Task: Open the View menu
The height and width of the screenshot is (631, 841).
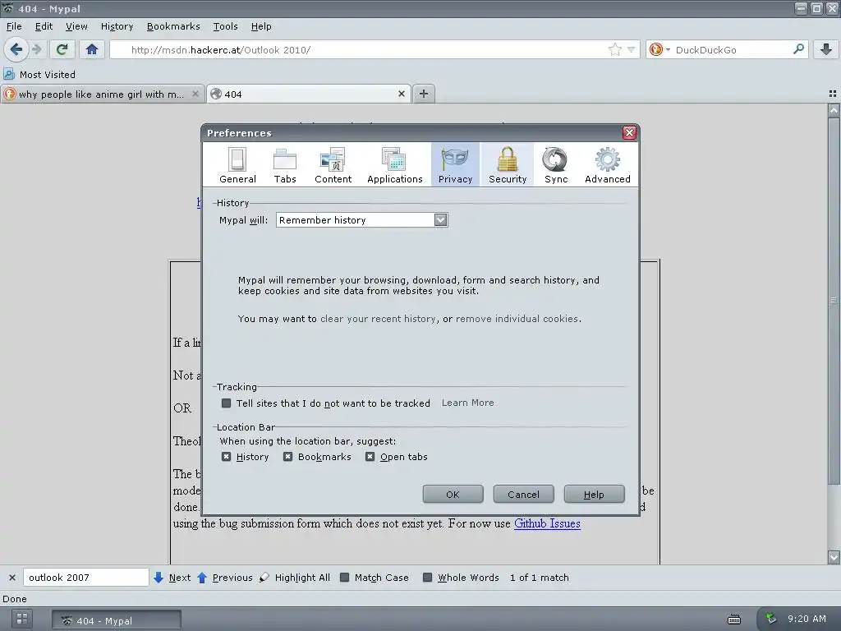Action: click(76, 26)
